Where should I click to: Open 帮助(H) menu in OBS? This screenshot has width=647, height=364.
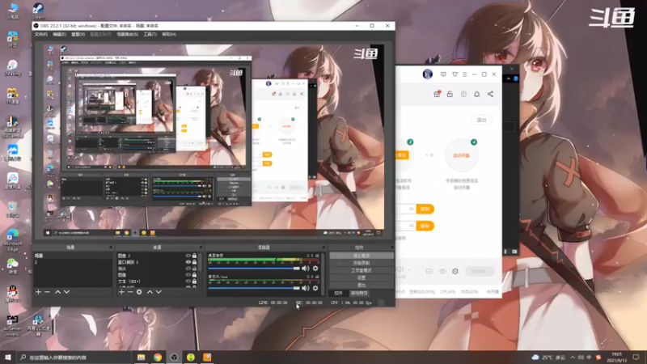169,34
